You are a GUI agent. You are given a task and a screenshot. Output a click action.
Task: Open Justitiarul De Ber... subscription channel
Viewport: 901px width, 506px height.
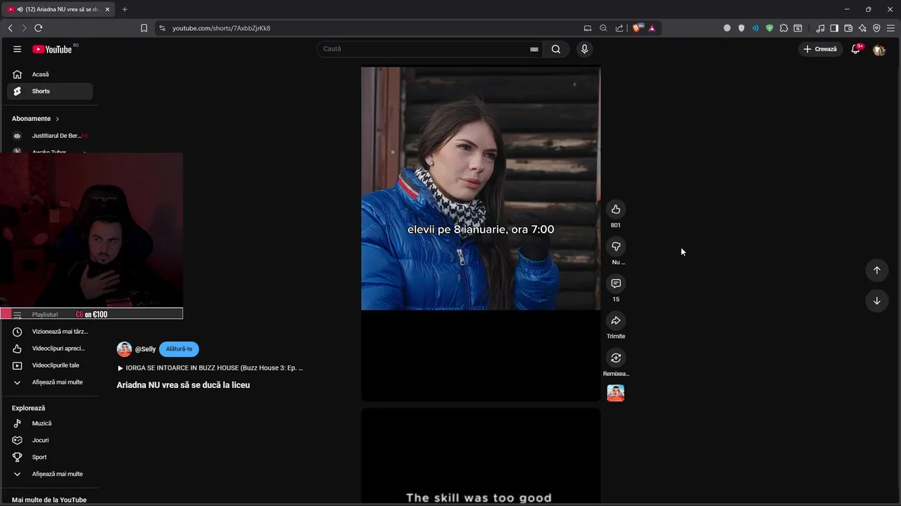click(50, 136)
